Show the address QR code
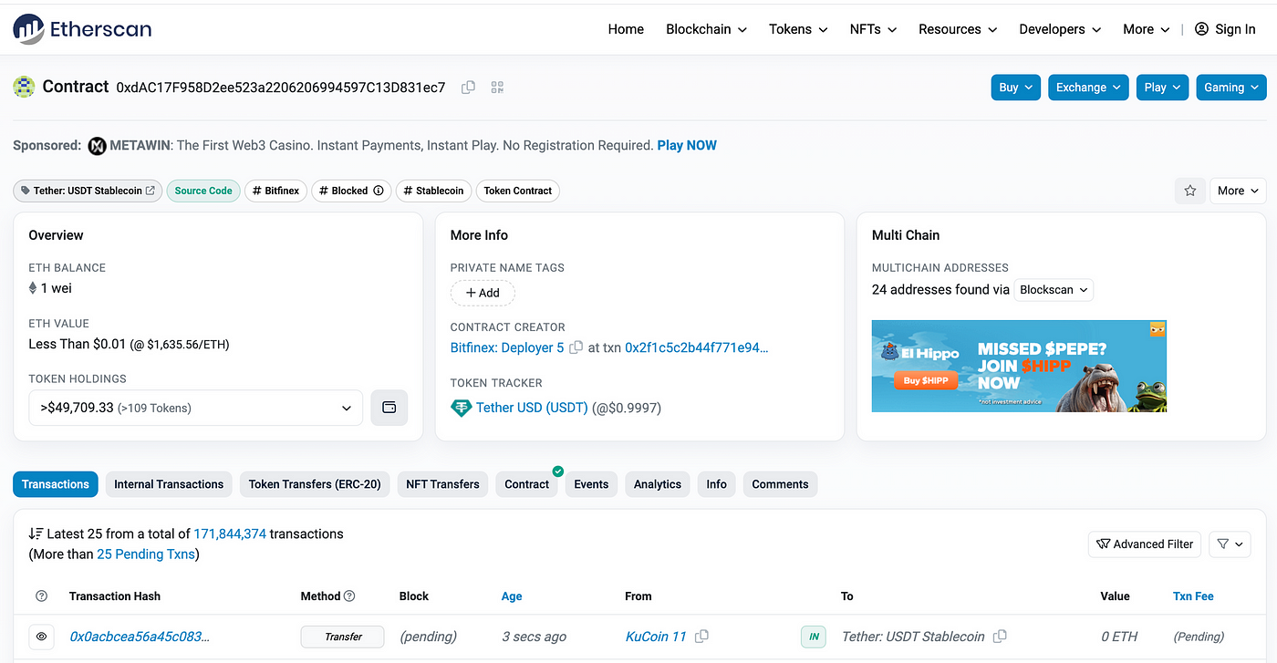1277x663 pixels. [497, 88]
